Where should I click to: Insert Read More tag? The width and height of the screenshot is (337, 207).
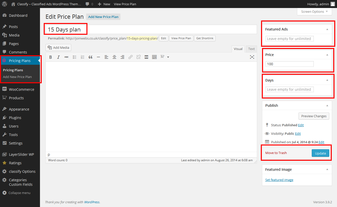coord(146,57)
